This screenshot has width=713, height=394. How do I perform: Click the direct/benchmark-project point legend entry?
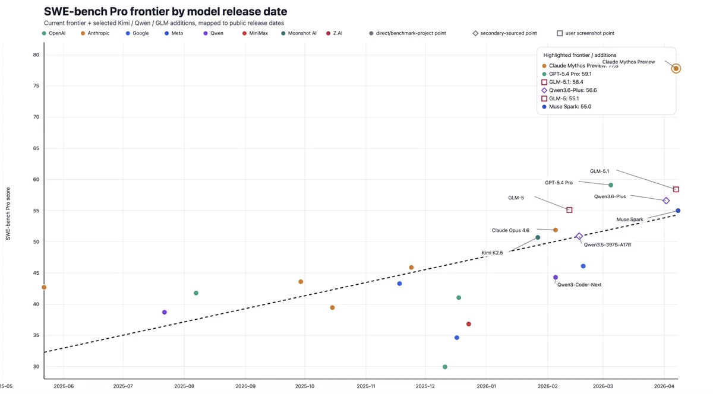click(408, 33)
